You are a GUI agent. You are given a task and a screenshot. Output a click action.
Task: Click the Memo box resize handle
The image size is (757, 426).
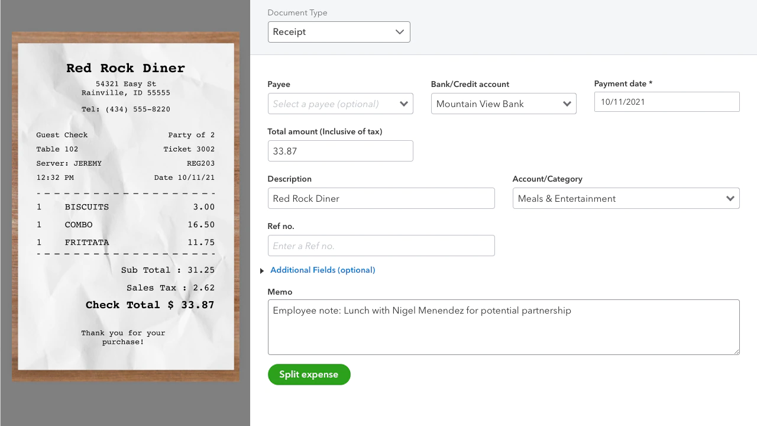(736, 351)
